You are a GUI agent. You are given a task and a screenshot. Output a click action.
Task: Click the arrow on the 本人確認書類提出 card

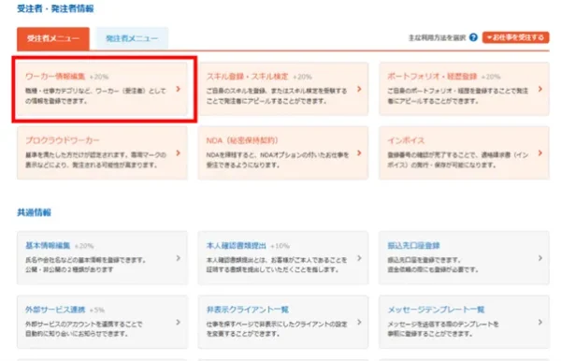click(x=359, y=258)
